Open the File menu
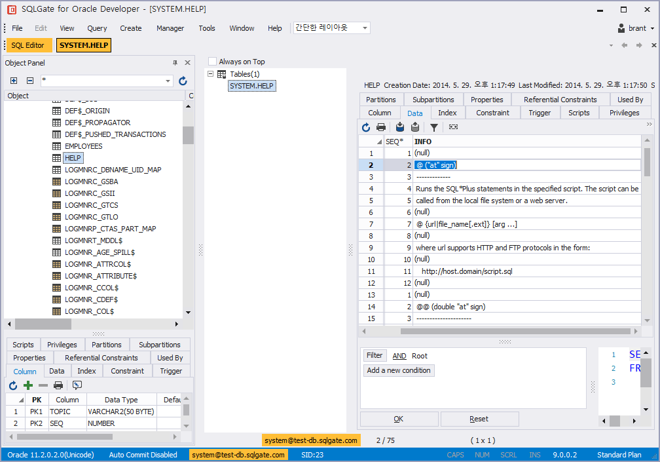The width and height of the screenshot is (660, 462). (x=17, y=28)
